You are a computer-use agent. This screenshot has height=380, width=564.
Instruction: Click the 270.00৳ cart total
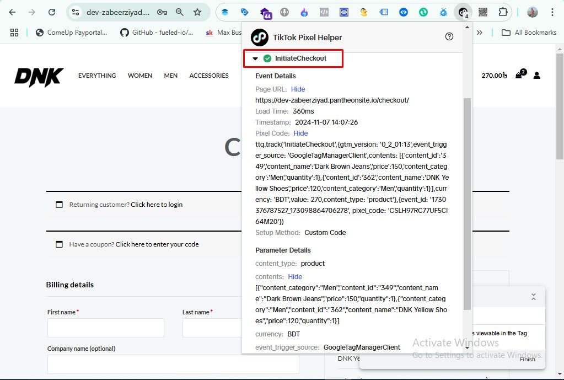coord(494,75)
